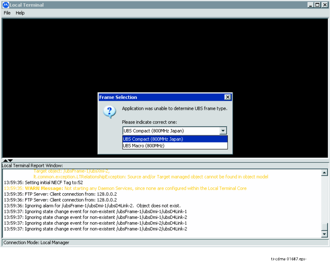The width and height of the screenshot is (330, 261).
Task: Open the frame type dropdown arrow
Action: [223, 131]
